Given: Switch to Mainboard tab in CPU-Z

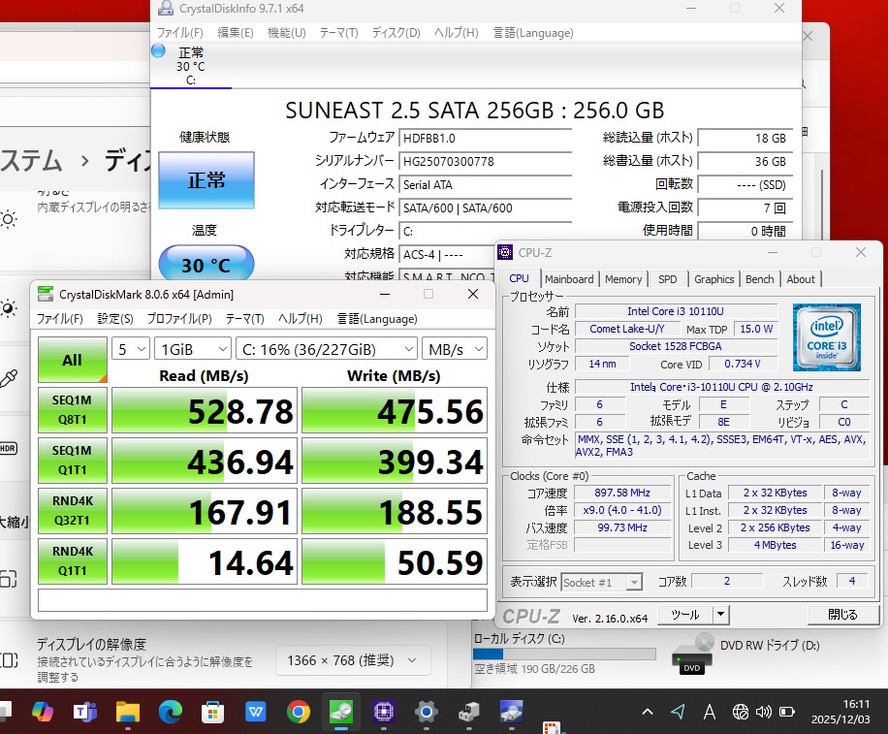Looking at the screenshot, I should coord(569,279).
